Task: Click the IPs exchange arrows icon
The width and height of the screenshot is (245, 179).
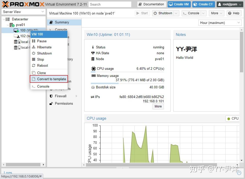Action: [x=93, y=97]
